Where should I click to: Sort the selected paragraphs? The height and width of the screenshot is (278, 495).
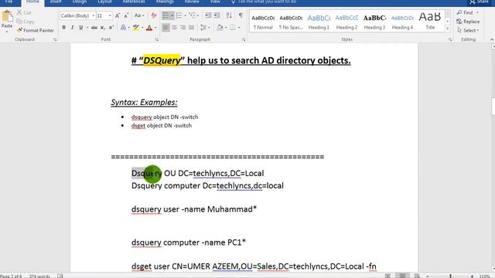[229, 15]
